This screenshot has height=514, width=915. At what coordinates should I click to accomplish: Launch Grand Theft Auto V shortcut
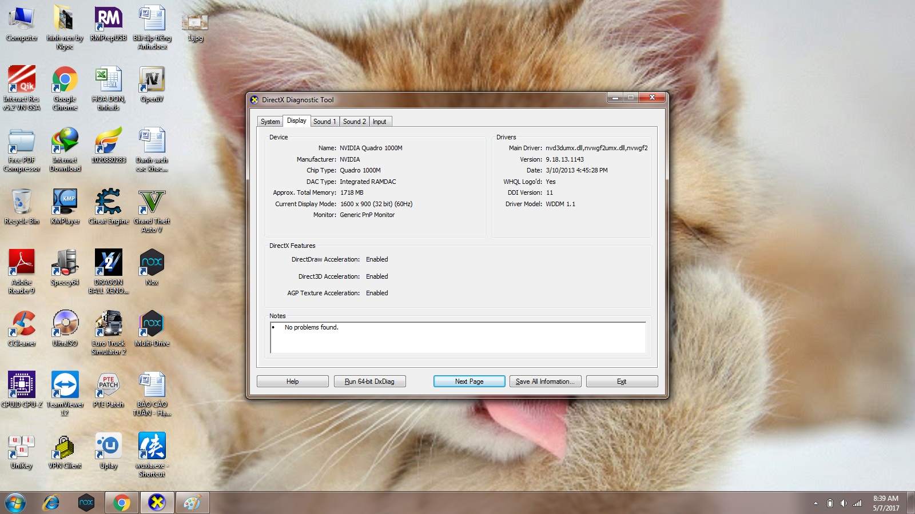(x=152, y=210)
